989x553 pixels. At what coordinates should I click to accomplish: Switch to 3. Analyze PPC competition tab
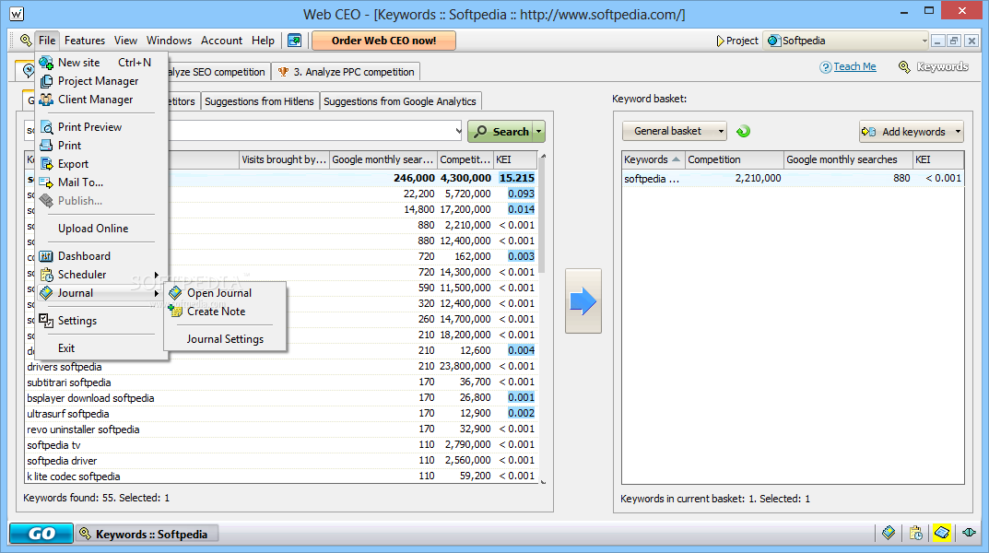(347, 72)
